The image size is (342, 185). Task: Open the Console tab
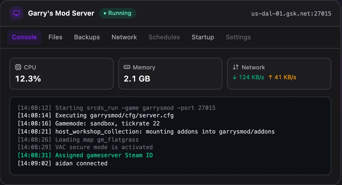24,37
